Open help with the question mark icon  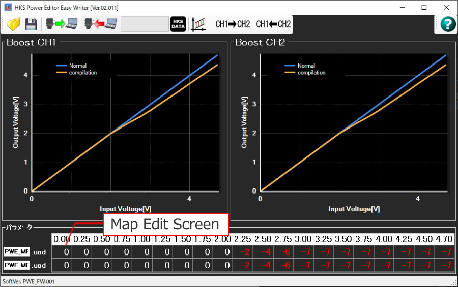click(448, 24)
